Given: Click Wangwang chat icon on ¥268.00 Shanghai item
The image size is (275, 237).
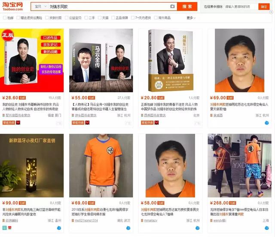Looking at the screenshot, I should 266,228.
